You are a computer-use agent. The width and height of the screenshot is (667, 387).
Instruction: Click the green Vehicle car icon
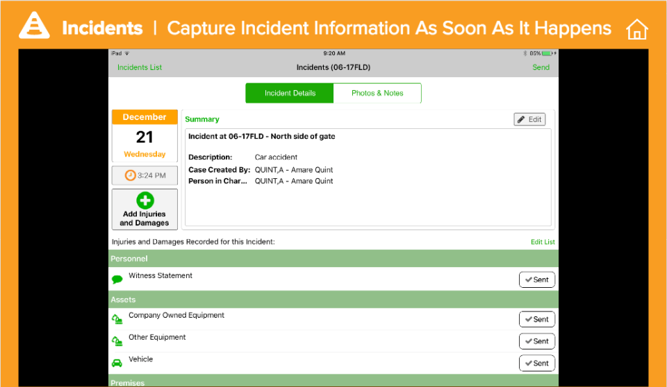[117, 363]
